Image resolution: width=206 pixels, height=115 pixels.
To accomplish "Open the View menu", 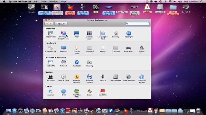I will [x=44, y=2].
